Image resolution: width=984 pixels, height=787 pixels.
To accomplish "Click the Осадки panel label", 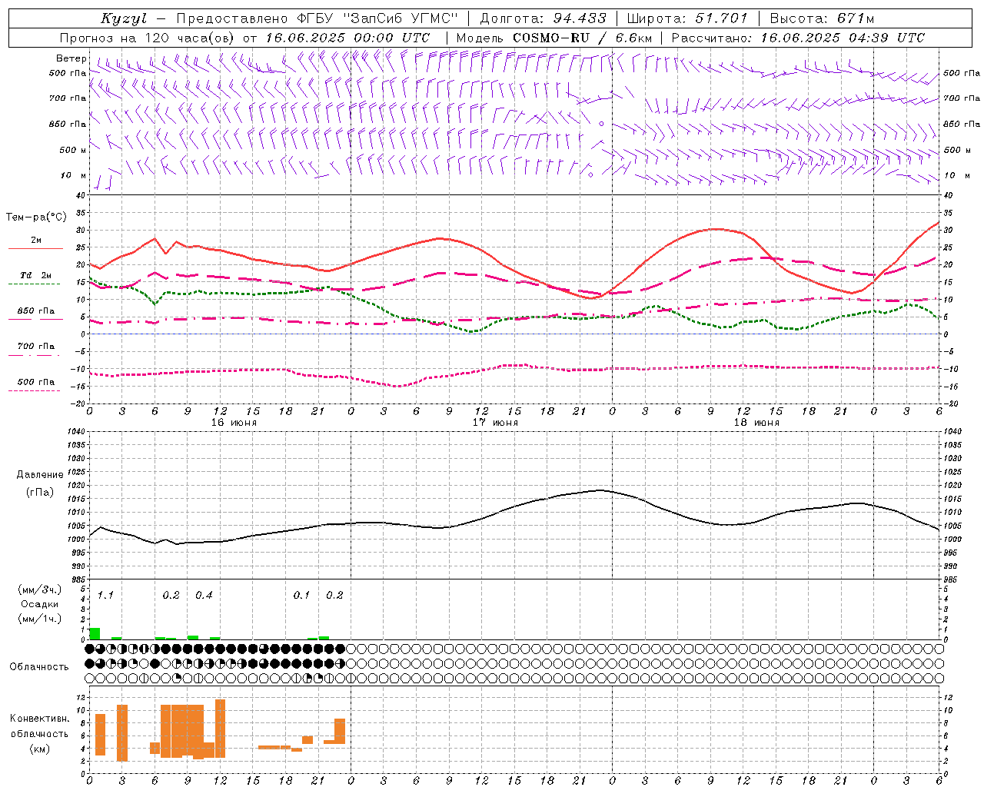I will pos(39,604).
